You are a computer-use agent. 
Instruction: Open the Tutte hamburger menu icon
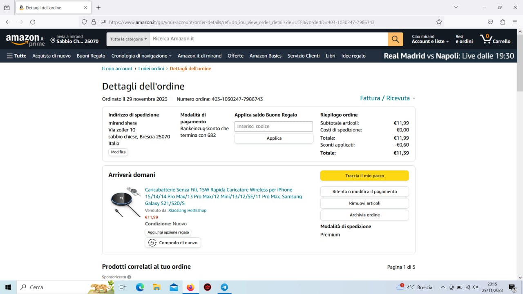[x=9, y=56]
